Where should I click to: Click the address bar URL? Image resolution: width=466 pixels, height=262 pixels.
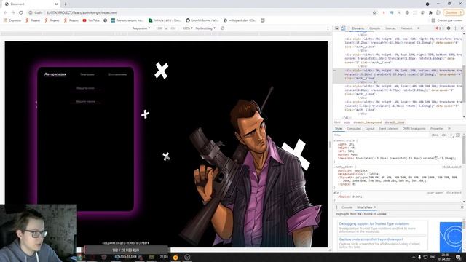tap(82, 12)
